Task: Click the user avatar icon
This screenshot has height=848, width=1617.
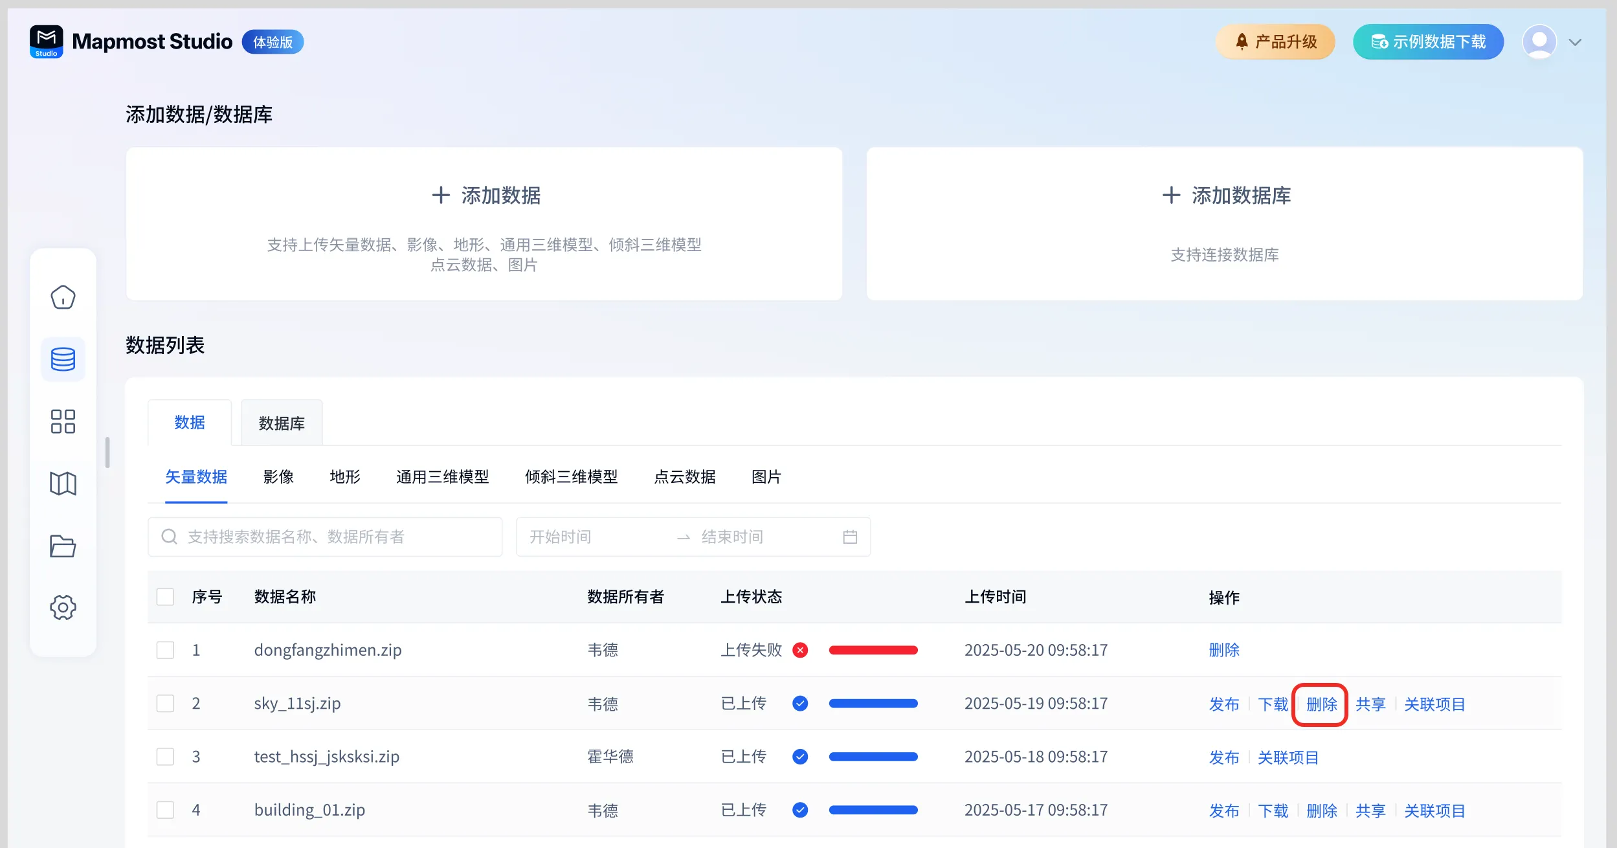Action: click(x=1539, y=42)
